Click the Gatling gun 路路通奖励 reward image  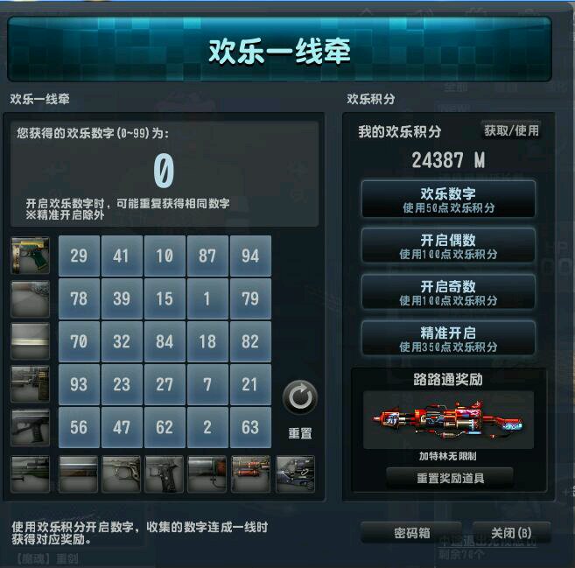448,420
